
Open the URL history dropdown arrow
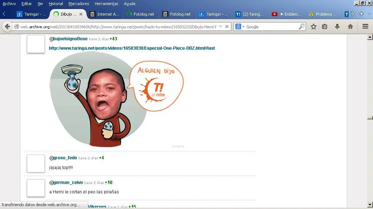(x=220, y=27)
